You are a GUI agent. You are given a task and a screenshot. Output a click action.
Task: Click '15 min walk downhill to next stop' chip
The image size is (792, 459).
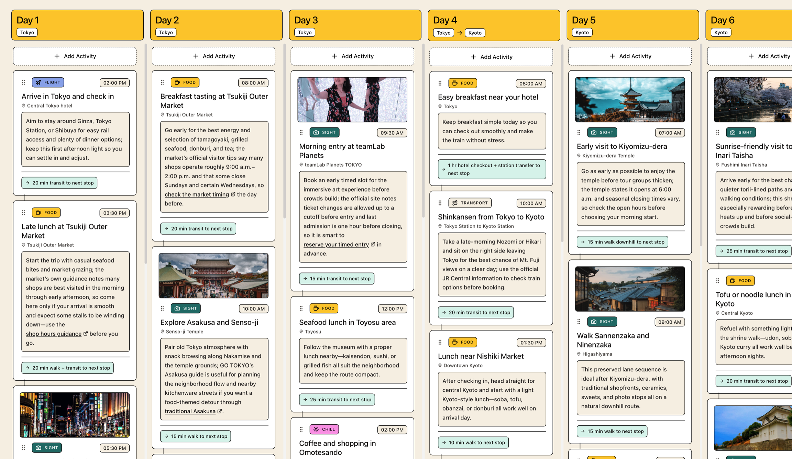[x=623, y=242]
